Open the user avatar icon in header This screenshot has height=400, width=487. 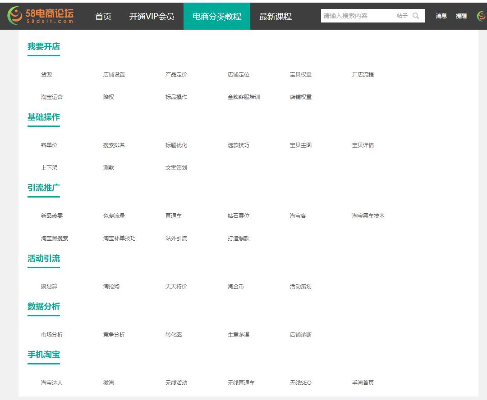tap(481, 16)
